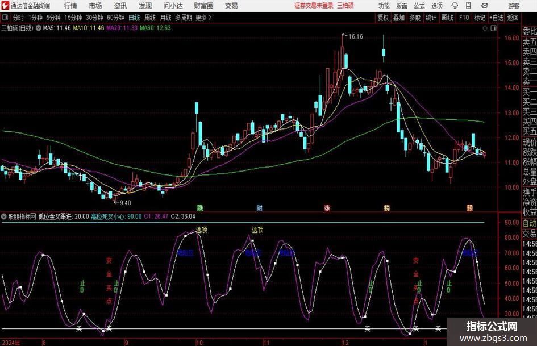
Task: Click the orange 榜 event marker
Action: [386, 207]
